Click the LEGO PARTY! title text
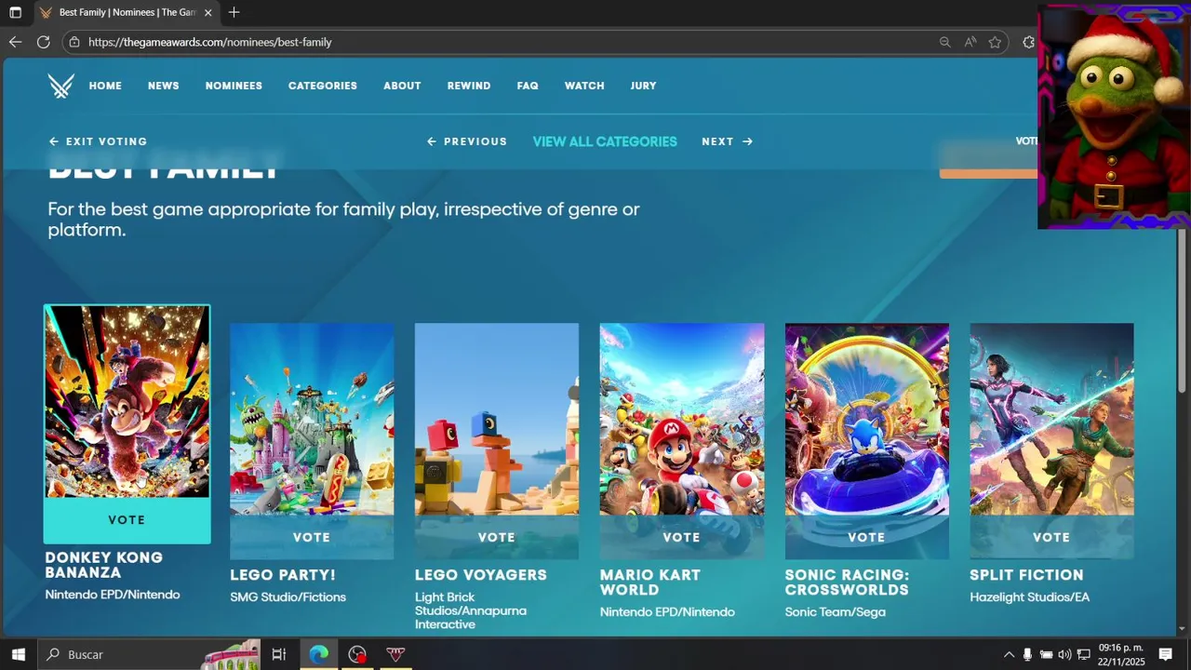Viewport: 1191px width, 670px height. pos(283,575)
